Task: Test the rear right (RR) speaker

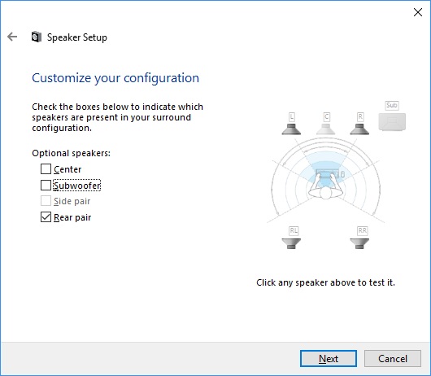Action: pyautogui.click(x=359, y=243)
